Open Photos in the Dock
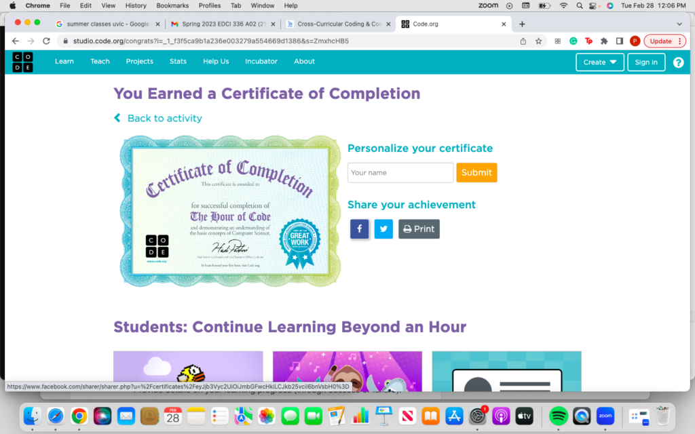This screenshot has width=695, height=434. click(x=266, y=416)
